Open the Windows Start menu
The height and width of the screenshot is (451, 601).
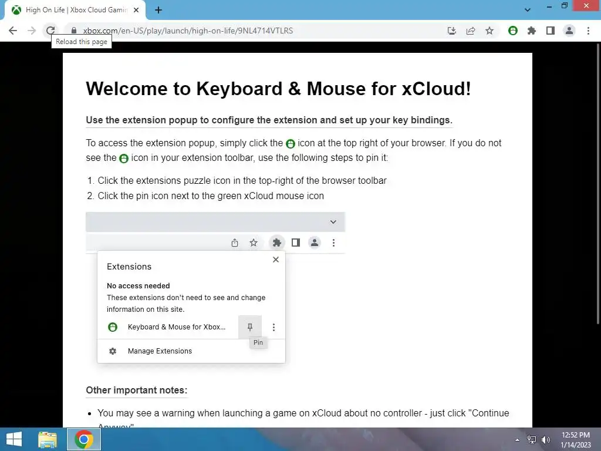tap(14, 439)
